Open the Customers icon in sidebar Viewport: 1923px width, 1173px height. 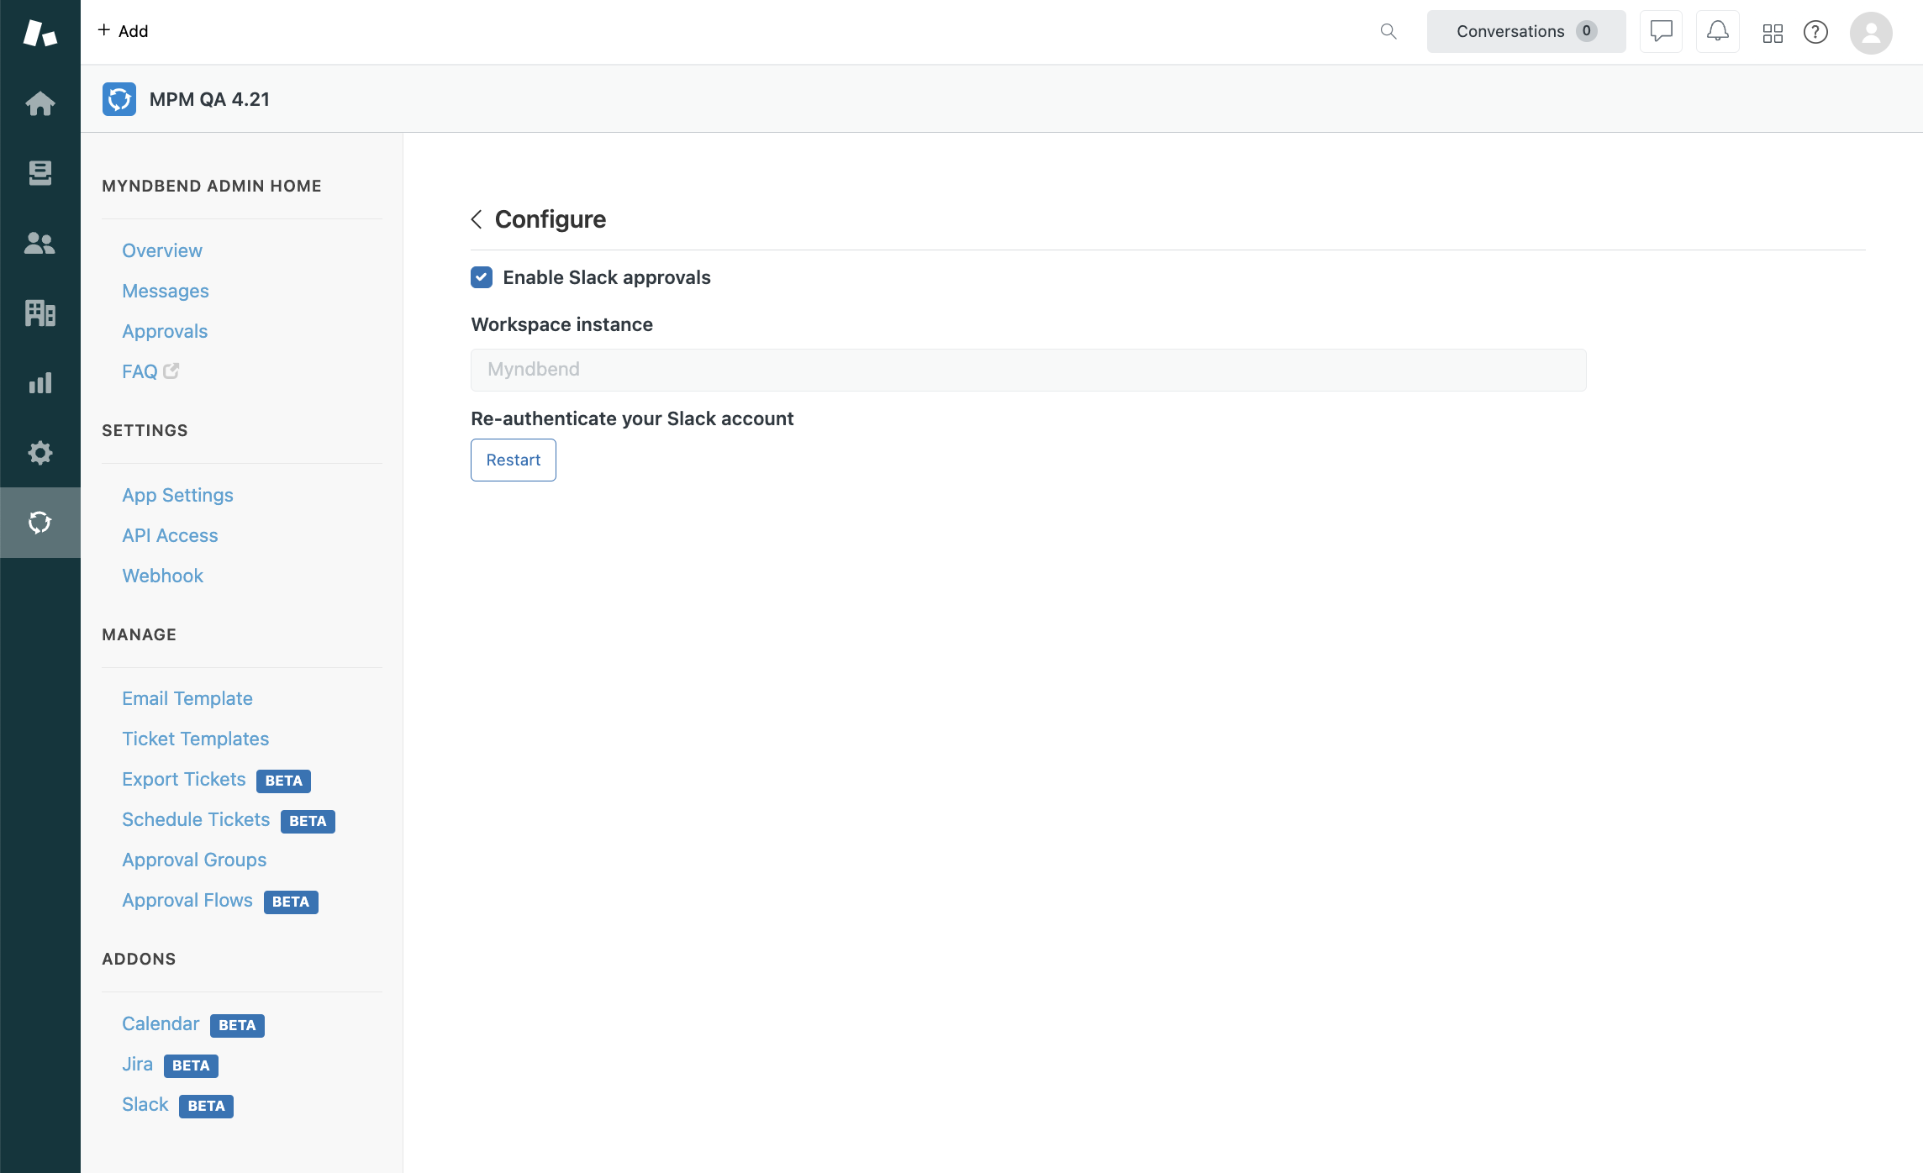click(40, 243)
